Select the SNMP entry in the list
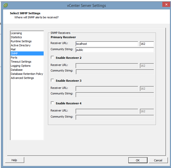Viewport: 171px width, 168px height. 27,53
